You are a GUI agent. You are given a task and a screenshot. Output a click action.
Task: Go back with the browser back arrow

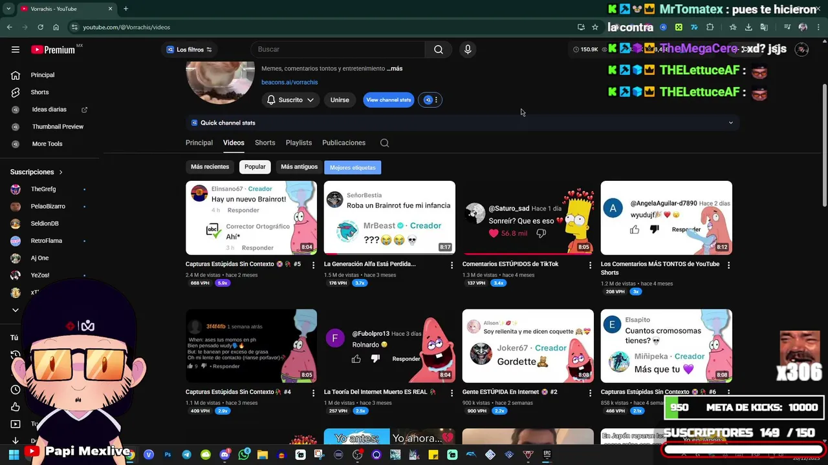pos(10,27)
